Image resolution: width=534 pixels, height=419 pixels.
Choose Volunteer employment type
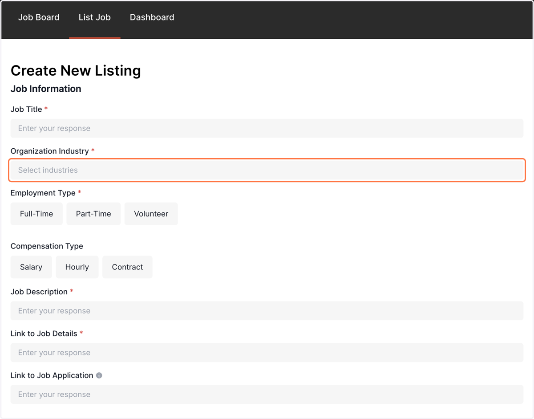(x=151, y=214)
